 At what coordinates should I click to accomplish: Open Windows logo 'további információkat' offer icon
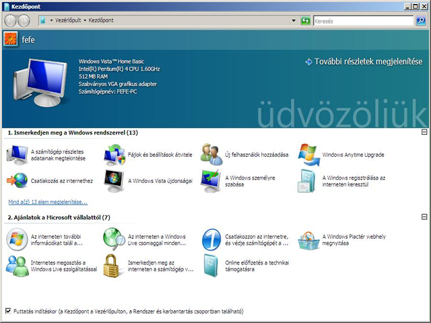[17, 240]
